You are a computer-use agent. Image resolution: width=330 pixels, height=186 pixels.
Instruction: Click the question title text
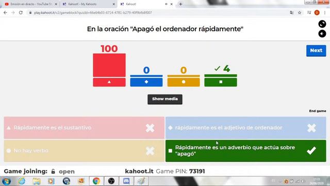point(165,29)
